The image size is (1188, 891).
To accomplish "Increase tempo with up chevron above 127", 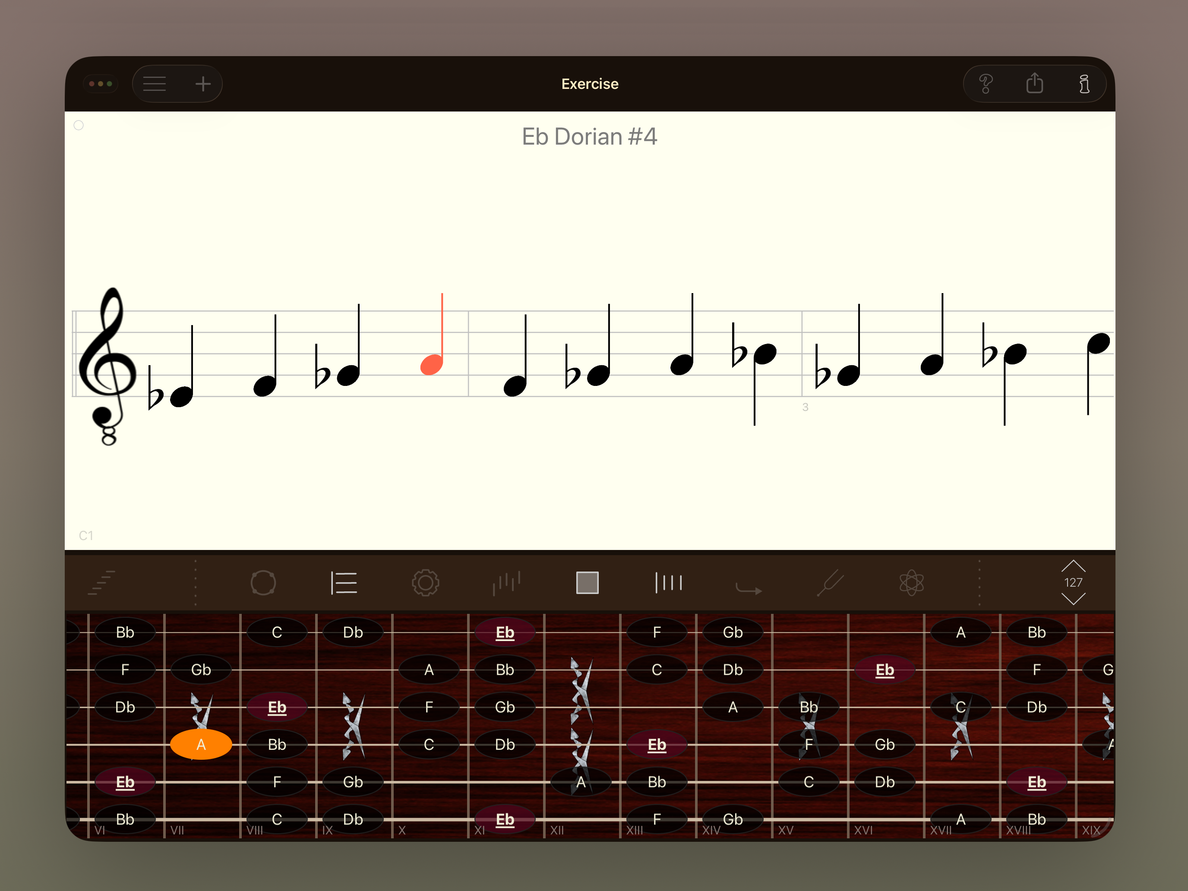I will point(1073,567).
